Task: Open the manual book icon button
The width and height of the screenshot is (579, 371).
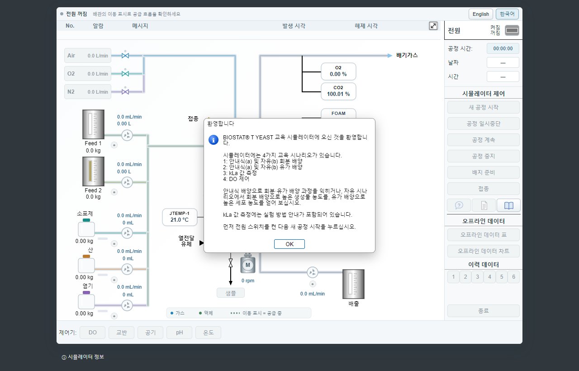Action: coord(508,205)
